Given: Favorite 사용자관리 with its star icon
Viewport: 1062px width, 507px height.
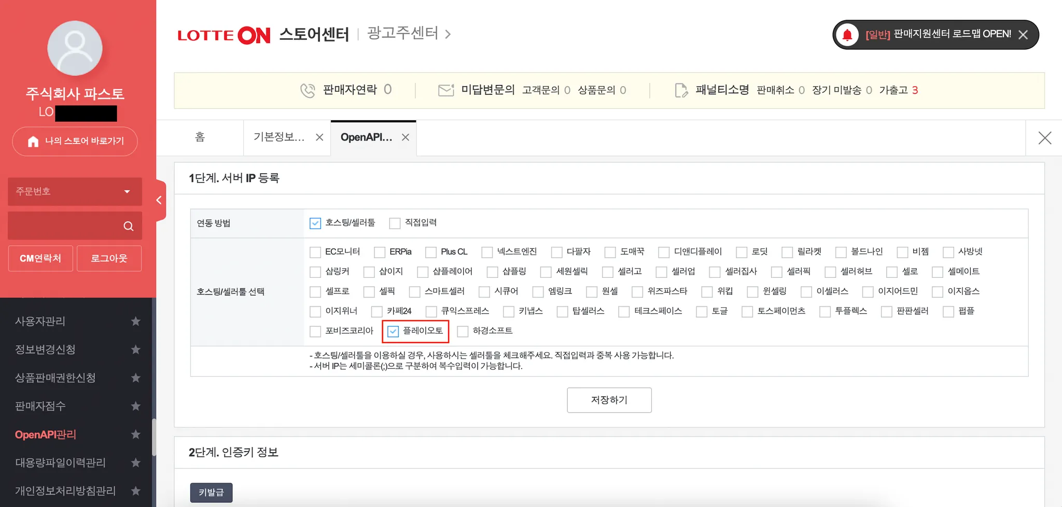Looking at the screenshot, I should click(136, 321).
